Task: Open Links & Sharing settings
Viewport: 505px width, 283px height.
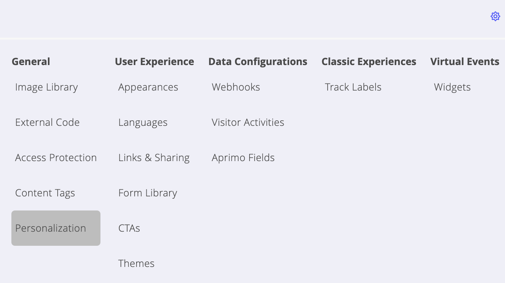Action: pos(154,158)
